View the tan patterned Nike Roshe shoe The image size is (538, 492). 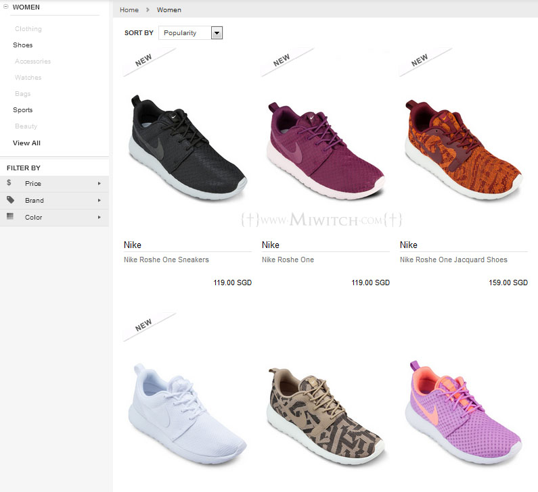(x=326, y=416)
